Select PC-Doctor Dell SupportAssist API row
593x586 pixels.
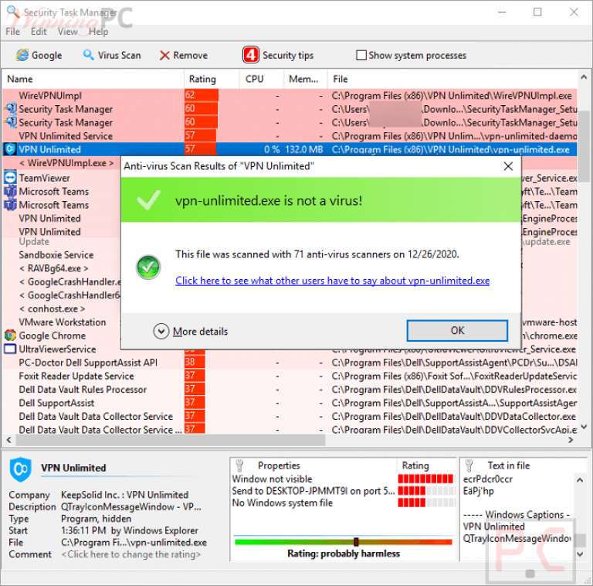click(x=290, y=363)
